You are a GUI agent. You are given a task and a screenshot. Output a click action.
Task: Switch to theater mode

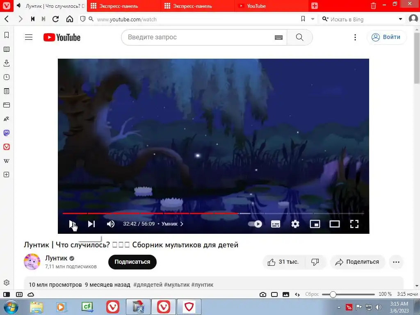click(335, 224)
